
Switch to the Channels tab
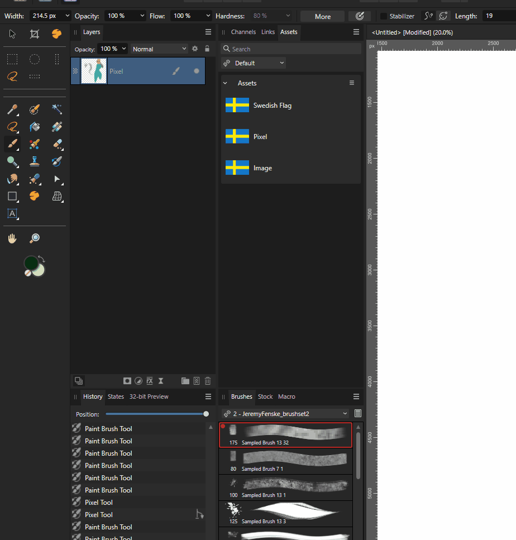243,32
